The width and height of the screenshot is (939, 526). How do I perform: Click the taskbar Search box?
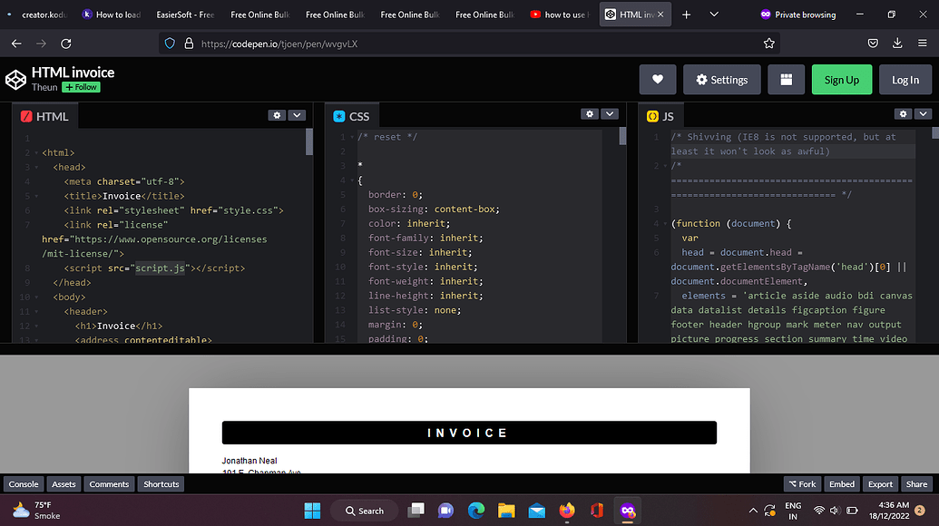[365, 511]
